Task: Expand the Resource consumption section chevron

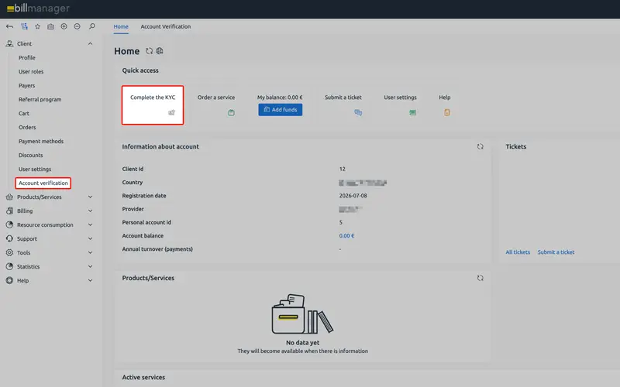Action: click(90, 224)
